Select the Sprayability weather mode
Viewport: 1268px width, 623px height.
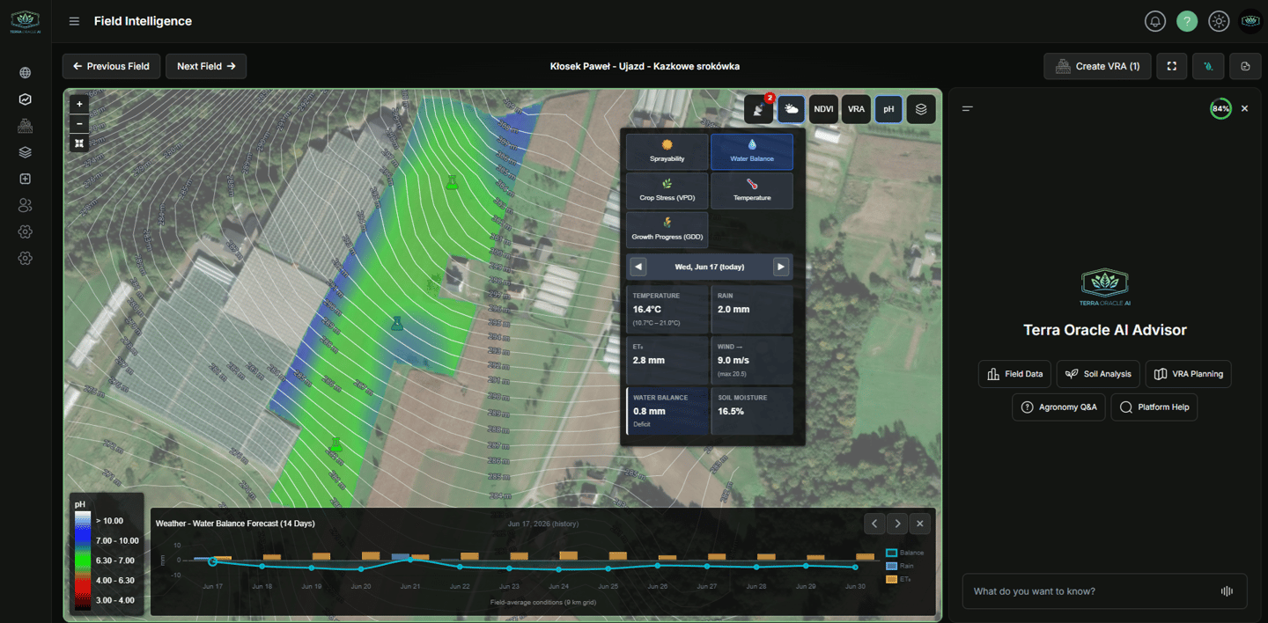point(667,151)
